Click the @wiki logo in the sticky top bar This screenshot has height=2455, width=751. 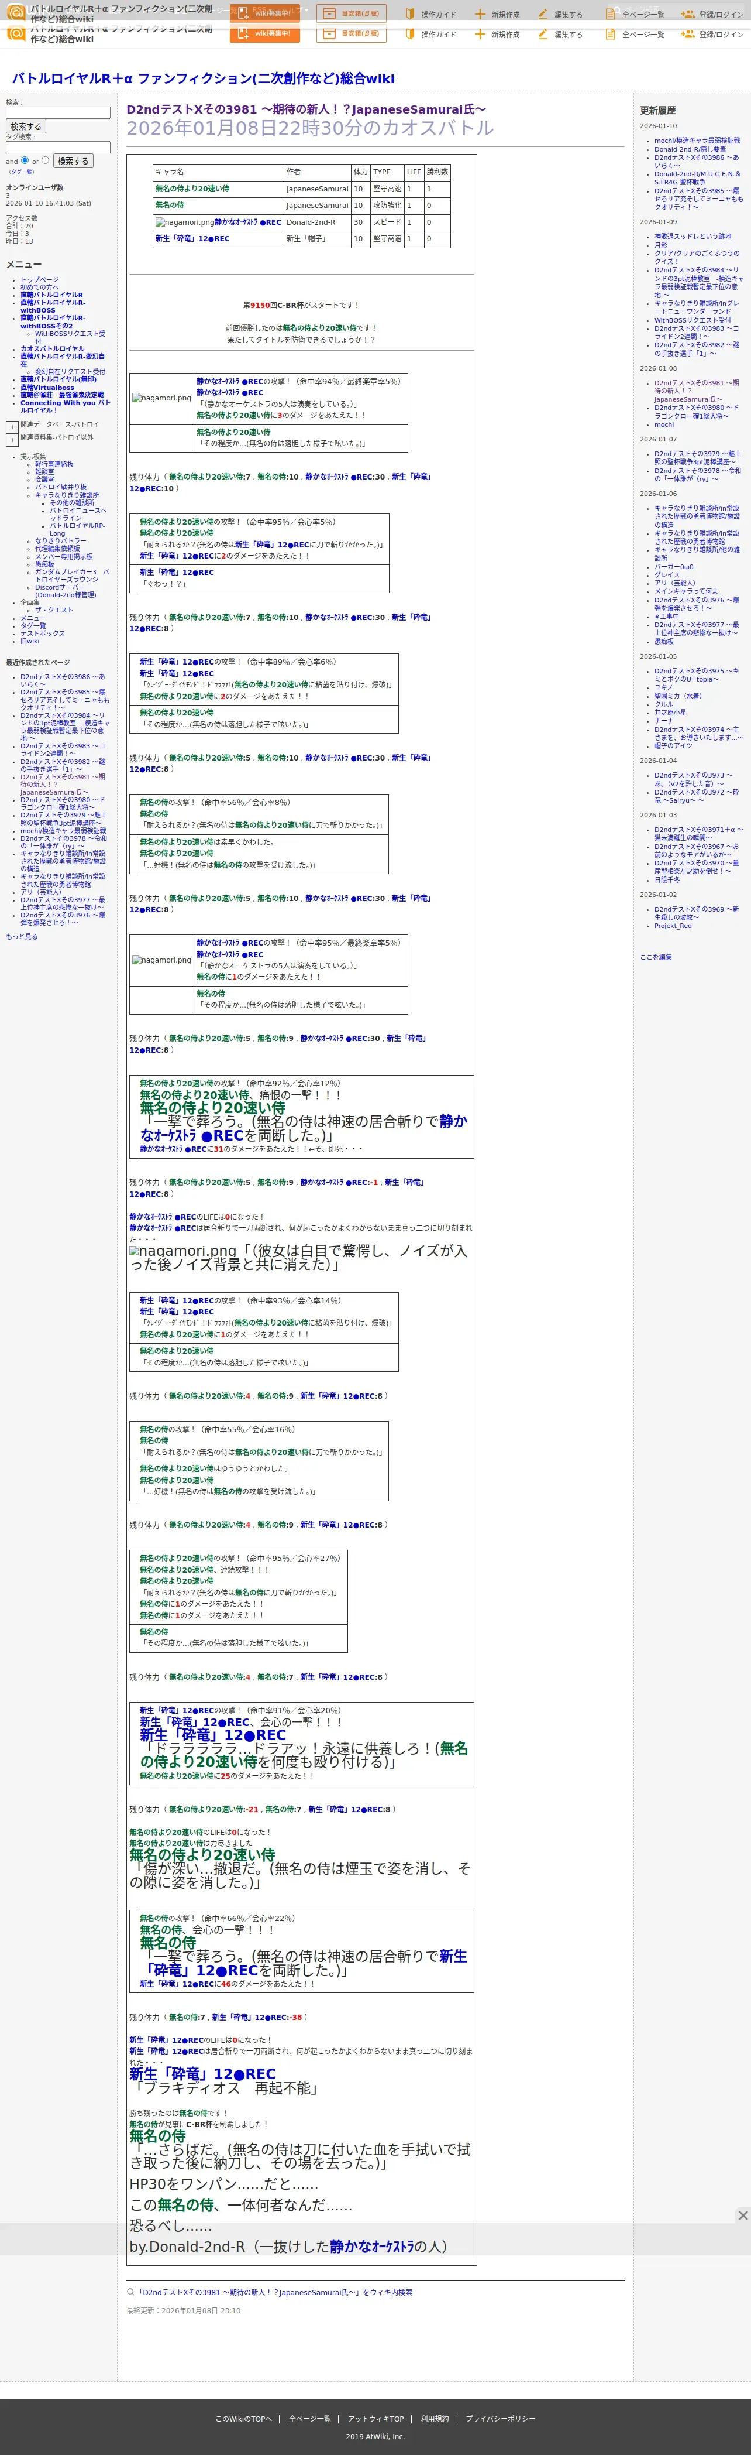[x=16, y=13]
